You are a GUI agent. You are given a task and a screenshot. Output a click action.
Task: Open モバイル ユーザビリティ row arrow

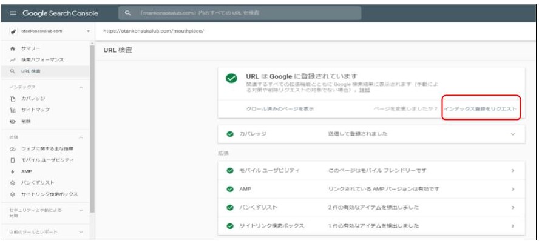point(512,170)
